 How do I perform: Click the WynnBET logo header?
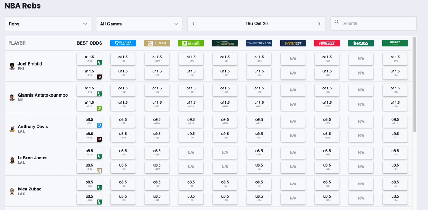[x=293, y=43]
